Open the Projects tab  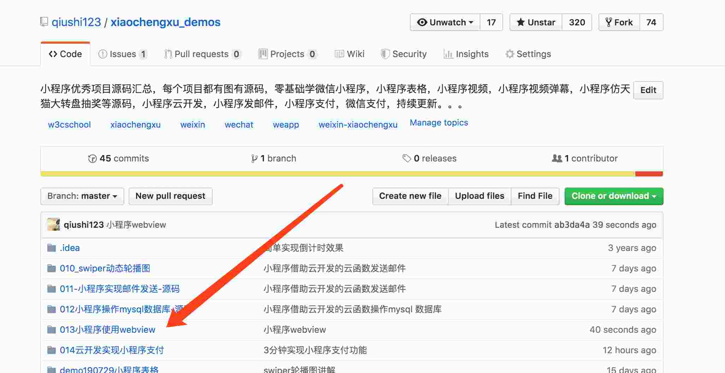pyautogui.click(x=288, y=54)
